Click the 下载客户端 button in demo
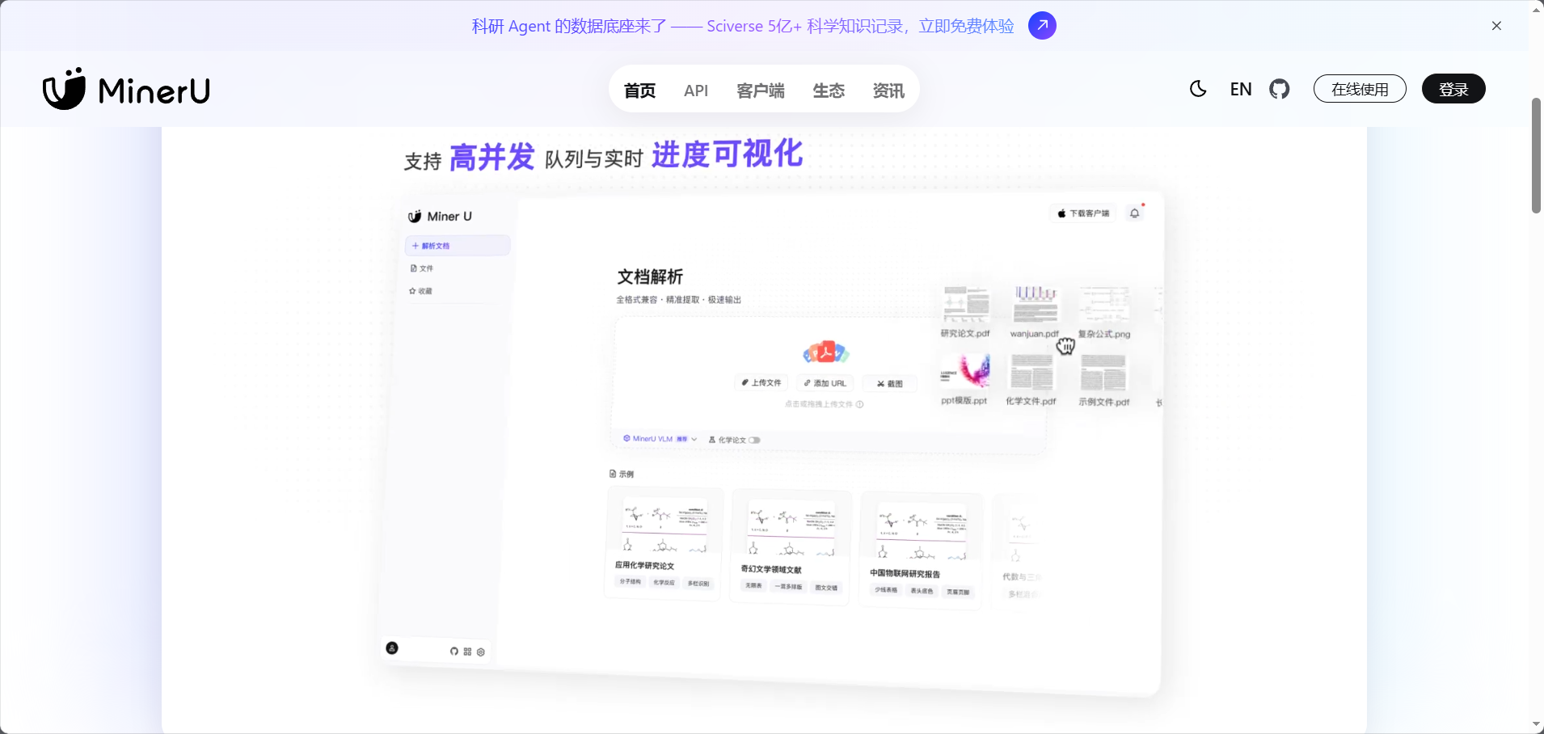 pos(1083,213)
